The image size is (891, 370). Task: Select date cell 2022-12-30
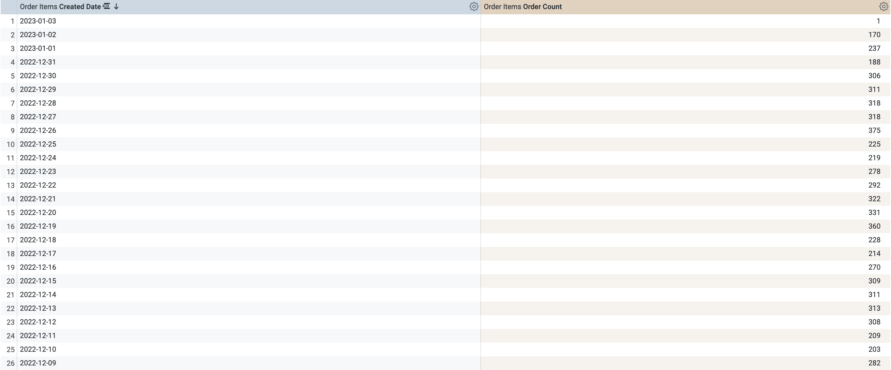click(38, 76)
